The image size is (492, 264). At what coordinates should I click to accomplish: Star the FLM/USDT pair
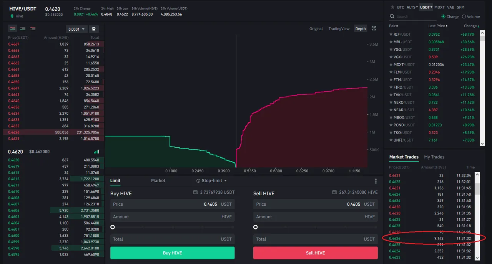pyautogui.click(x=391, y=72)
